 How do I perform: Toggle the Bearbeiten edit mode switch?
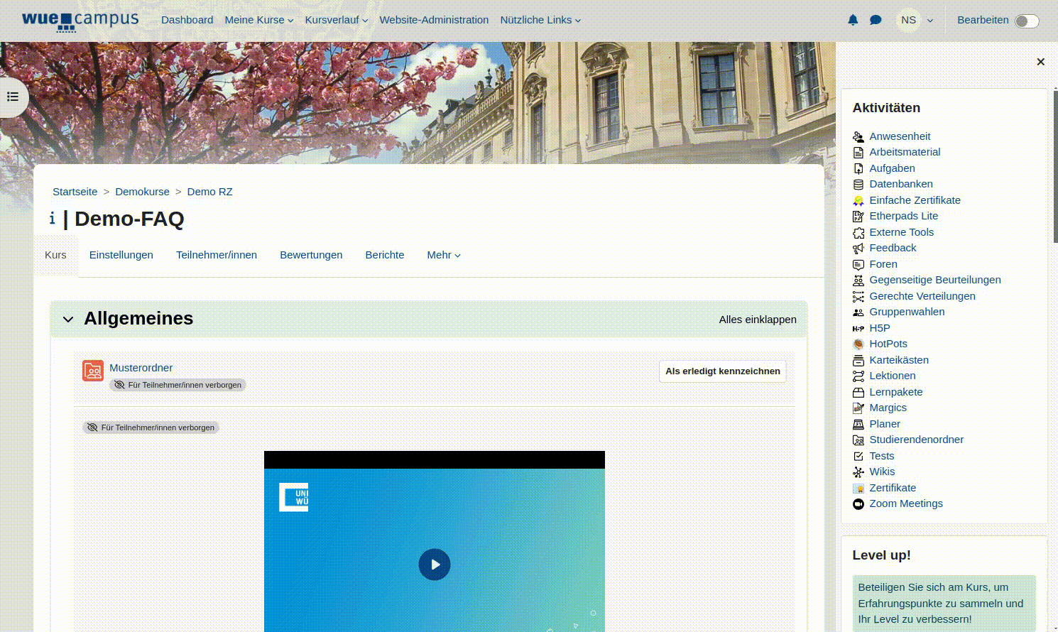point(1026,21)
